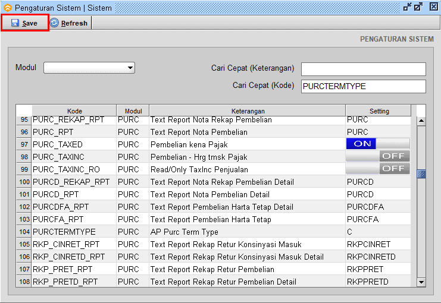
Task: Sort by Kode column header
Action: tap(74, 111)
